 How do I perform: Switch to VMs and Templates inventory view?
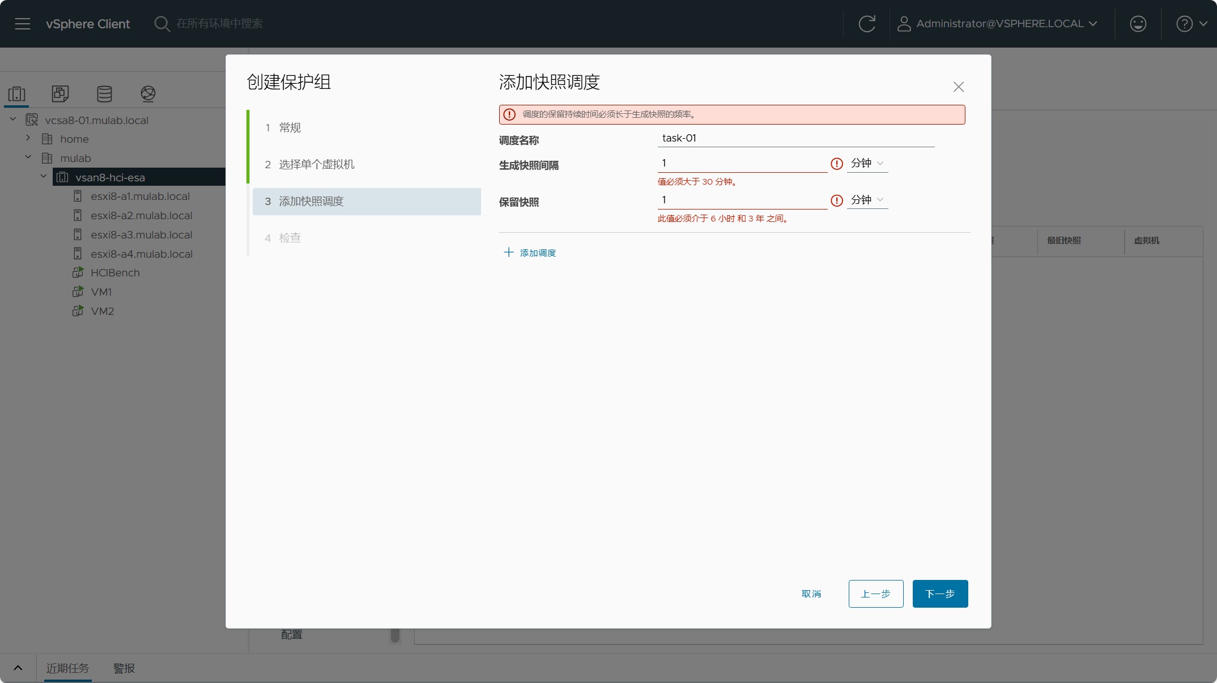pyautogui.click(x=61, y=93)
